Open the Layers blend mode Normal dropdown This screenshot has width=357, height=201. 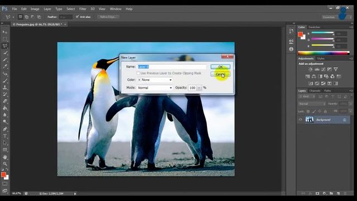312,104
